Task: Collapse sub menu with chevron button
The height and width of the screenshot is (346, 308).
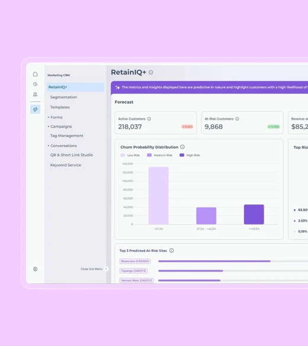Action: point(106,269)
